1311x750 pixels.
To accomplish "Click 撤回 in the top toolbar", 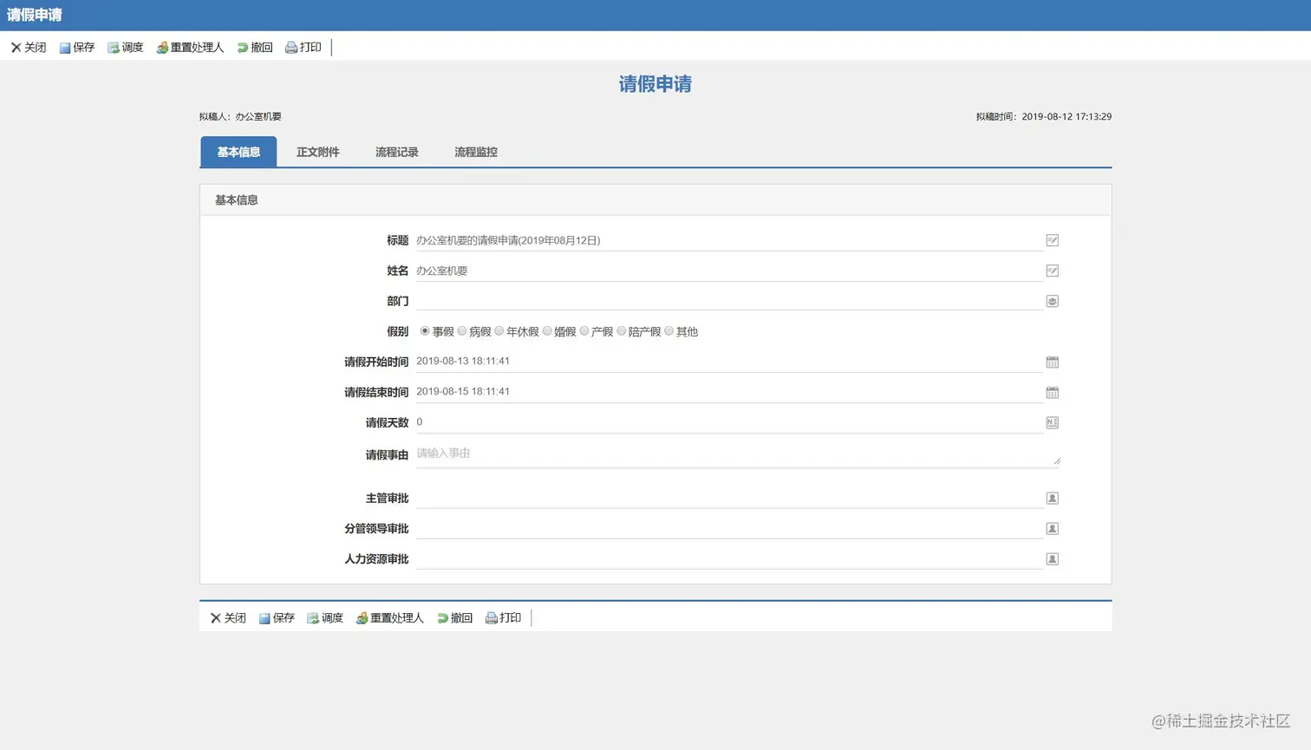I will tap(255, 48).
